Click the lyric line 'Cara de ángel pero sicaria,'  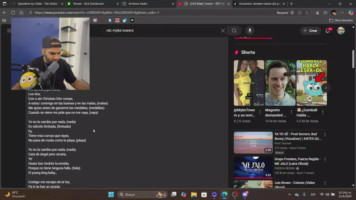click(47, 154)
